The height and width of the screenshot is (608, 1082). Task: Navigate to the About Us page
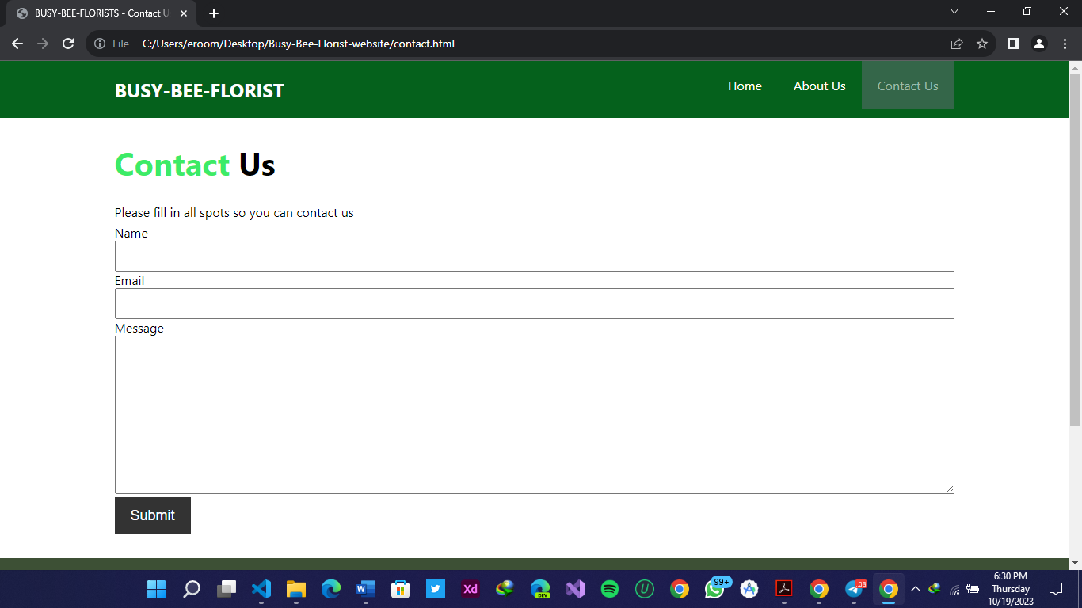tap(819, 85)
